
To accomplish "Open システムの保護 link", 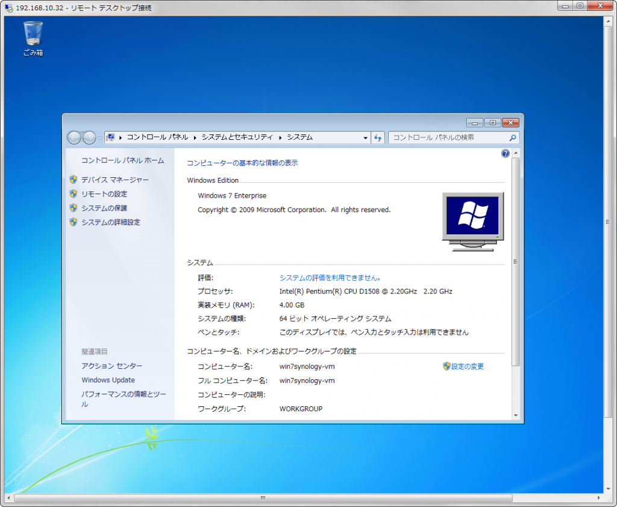I will (104, 208).
